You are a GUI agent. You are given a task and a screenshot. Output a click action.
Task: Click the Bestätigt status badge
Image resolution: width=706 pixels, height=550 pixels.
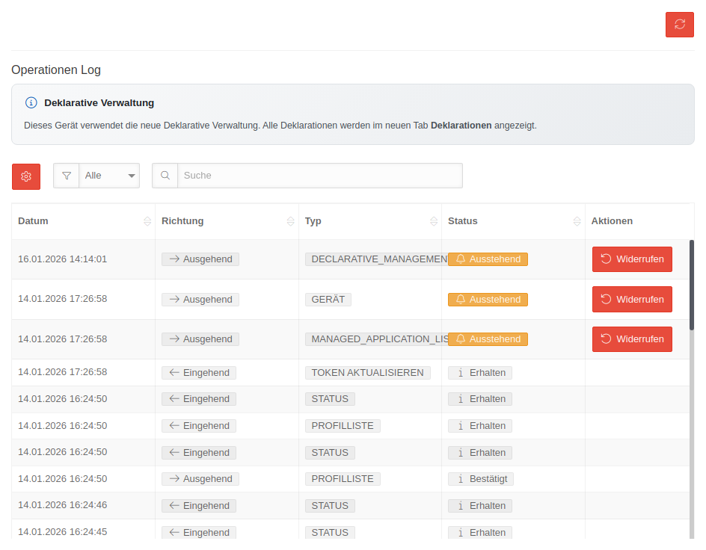click(x=481, y=479)
